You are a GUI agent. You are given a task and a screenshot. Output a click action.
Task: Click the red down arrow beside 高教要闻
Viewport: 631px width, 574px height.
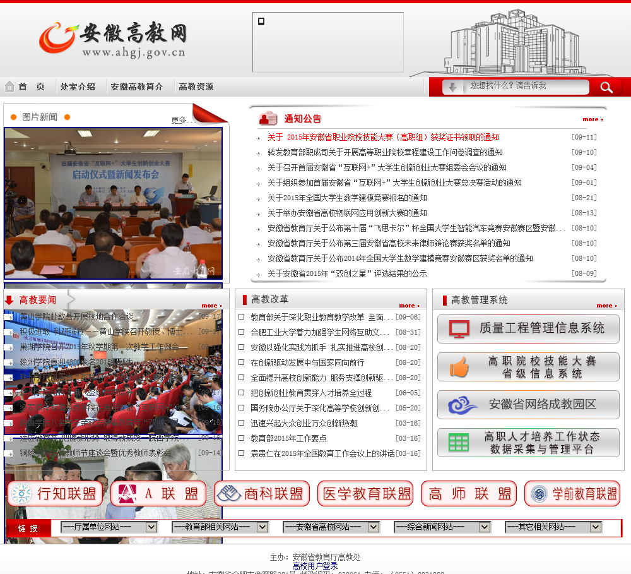9,300
